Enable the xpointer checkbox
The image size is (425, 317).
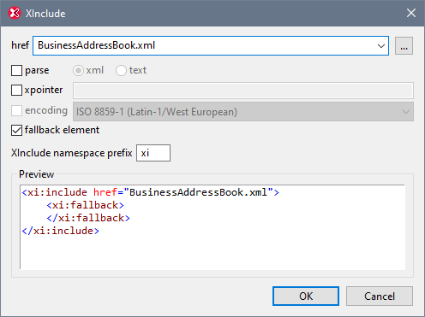coord(16,90)
